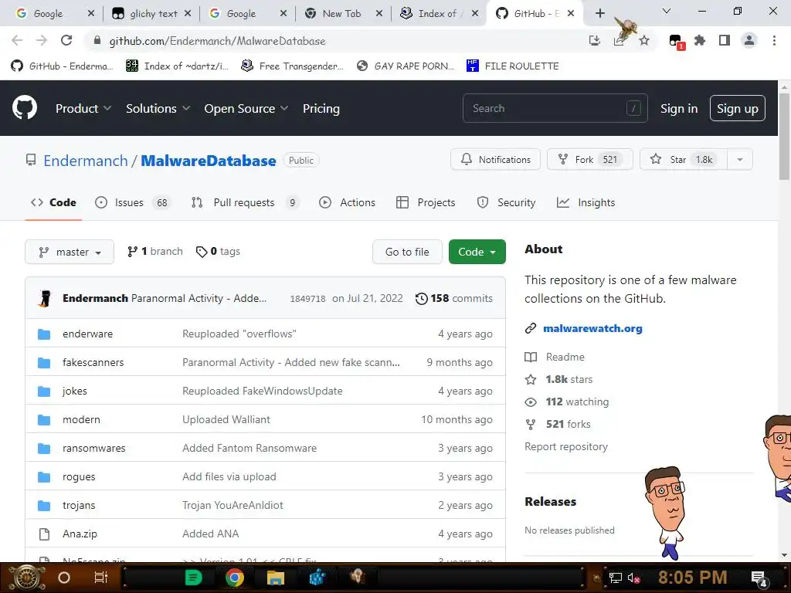
Task: Open the Endermanch owner link
Action: pos(86,161)
